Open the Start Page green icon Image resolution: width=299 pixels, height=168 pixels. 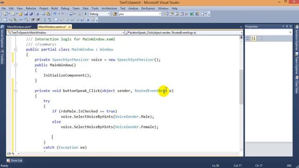192,14
